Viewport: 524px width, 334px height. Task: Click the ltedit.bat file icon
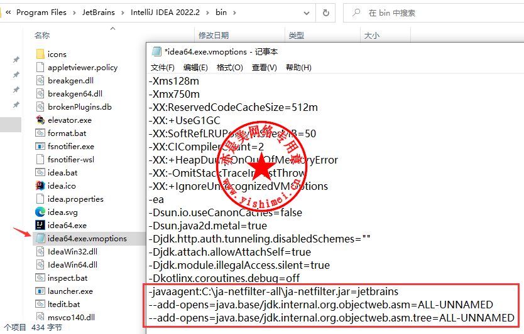(40, 305)
